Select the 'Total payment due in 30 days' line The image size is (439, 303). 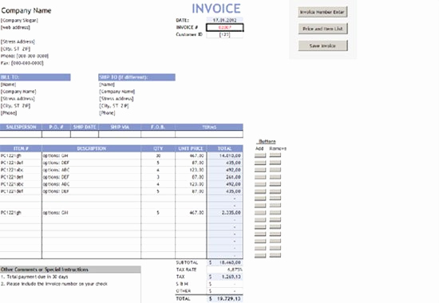34,277
